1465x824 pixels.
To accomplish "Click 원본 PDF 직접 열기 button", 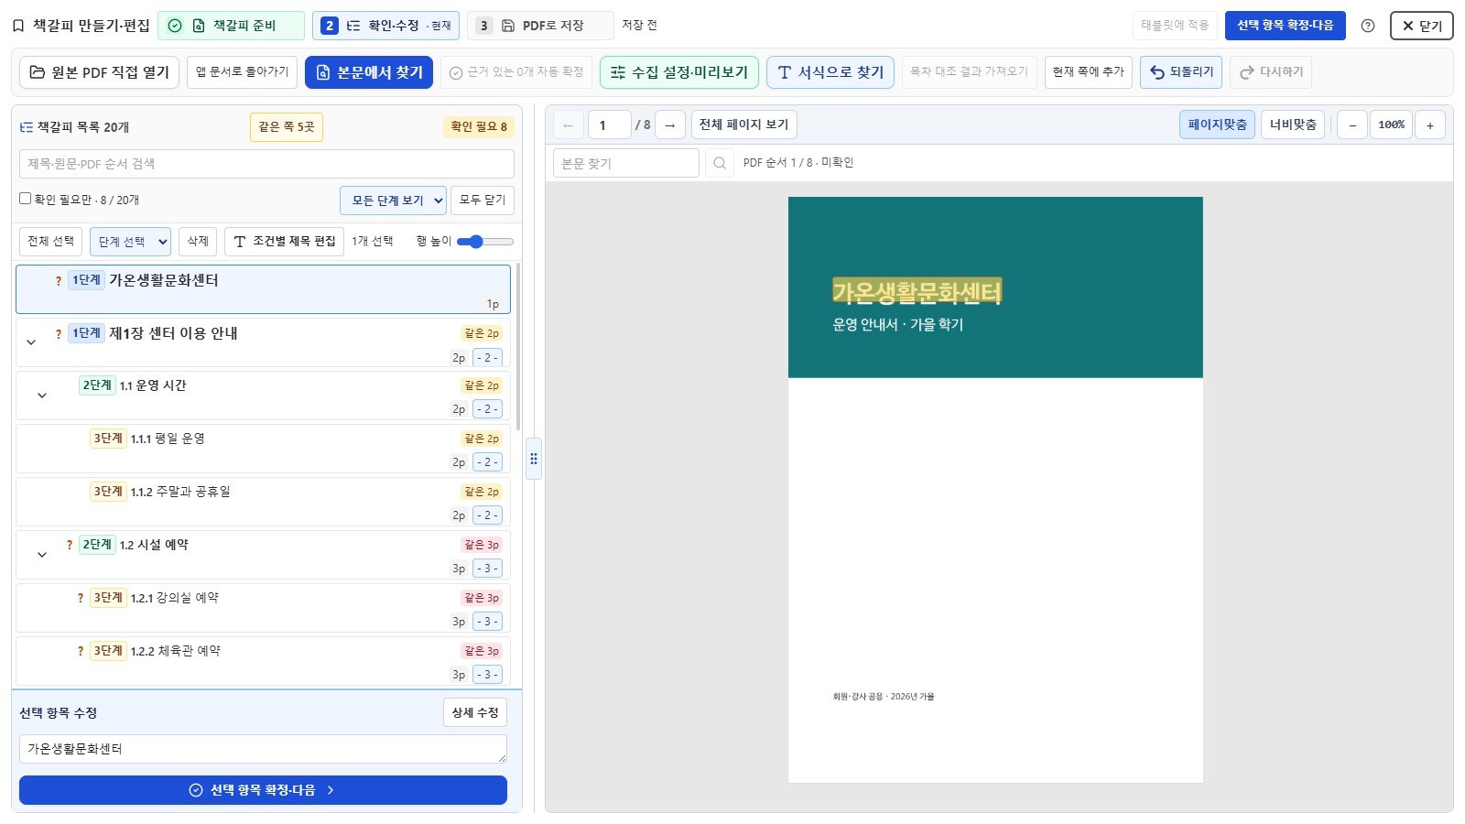I will tap(100, 72).
